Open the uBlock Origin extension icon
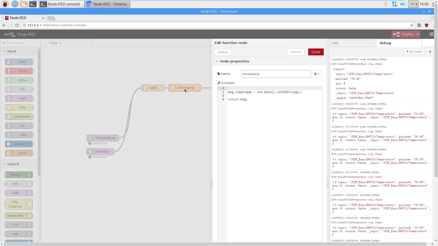 pos(426,25)
